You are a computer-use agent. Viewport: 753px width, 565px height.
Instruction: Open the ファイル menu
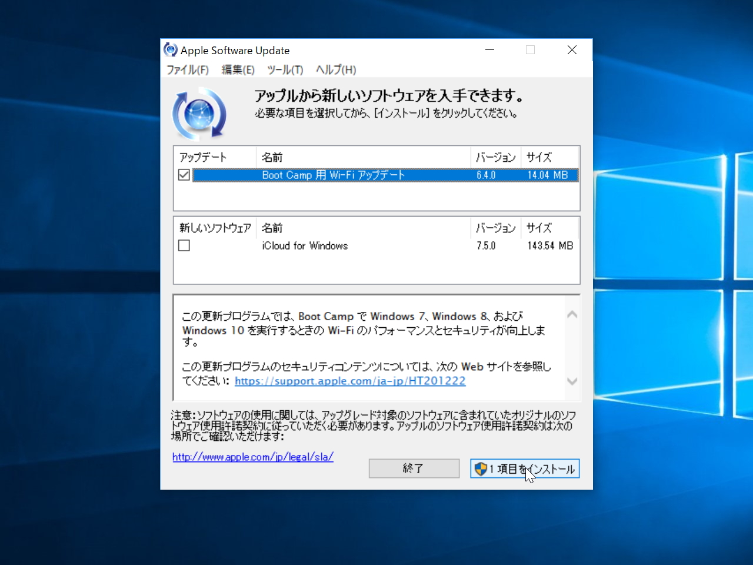186,69
